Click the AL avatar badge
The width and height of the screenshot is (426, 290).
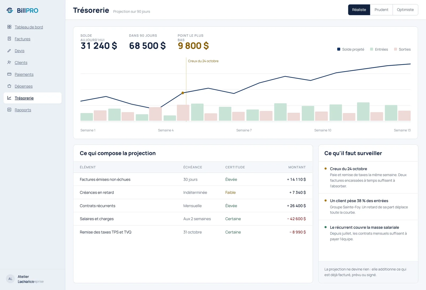(10, 279)
